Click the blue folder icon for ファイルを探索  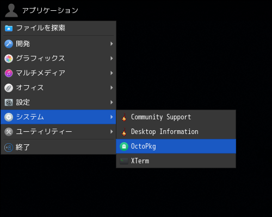(9, 28)
